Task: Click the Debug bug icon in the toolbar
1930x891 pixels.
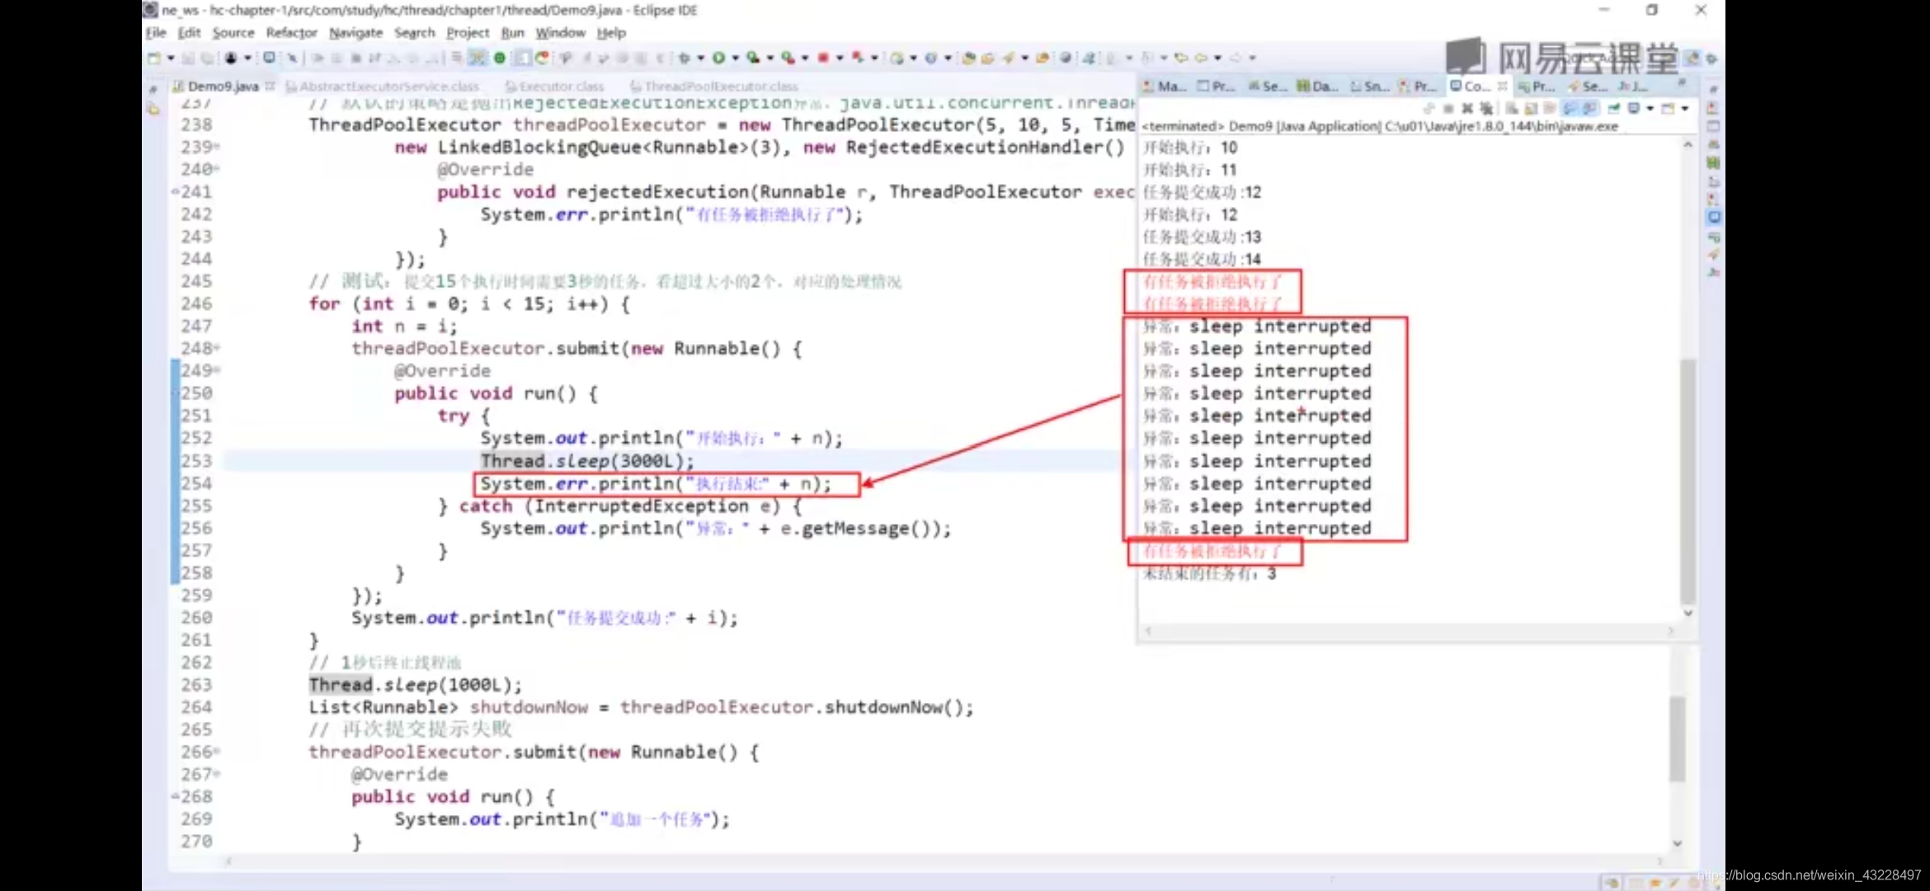Action: pos(684,58)
